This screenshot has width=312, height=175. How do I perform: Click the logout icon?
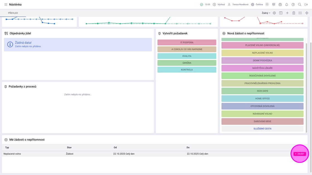[x=306, y=4]
